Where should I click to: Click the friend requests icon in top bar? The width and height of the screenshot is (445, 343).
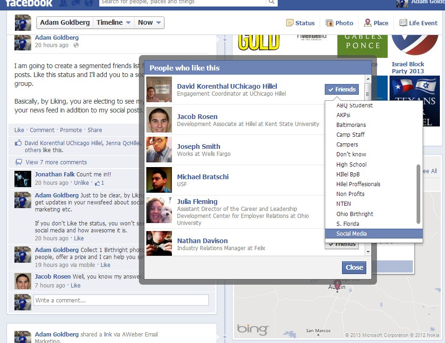(x=63, y=2)
